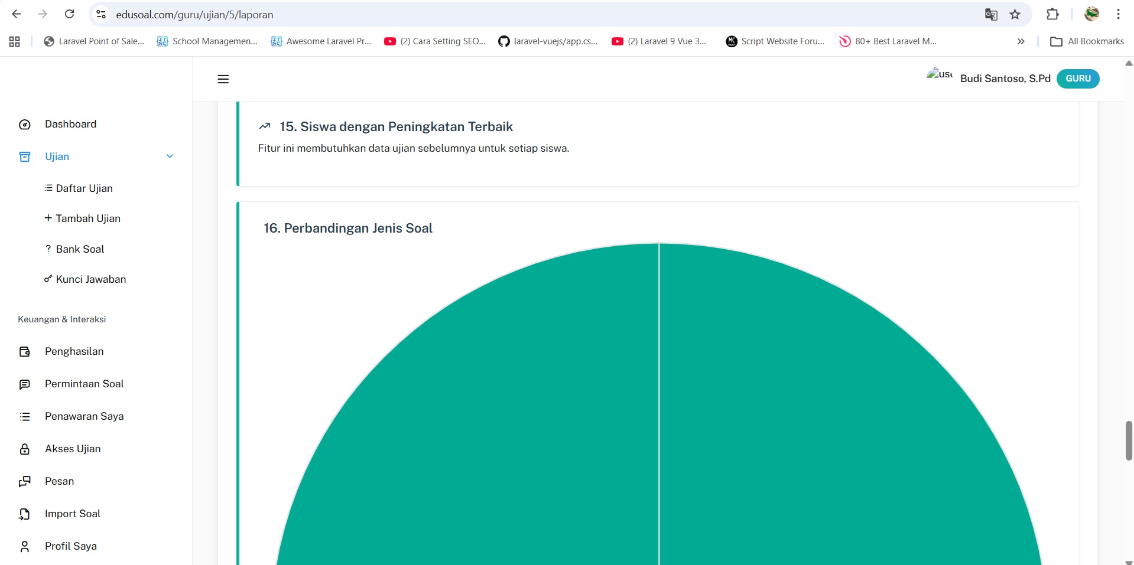
Task: Click the Permintaan Soal chat icon
Action: 25,384
